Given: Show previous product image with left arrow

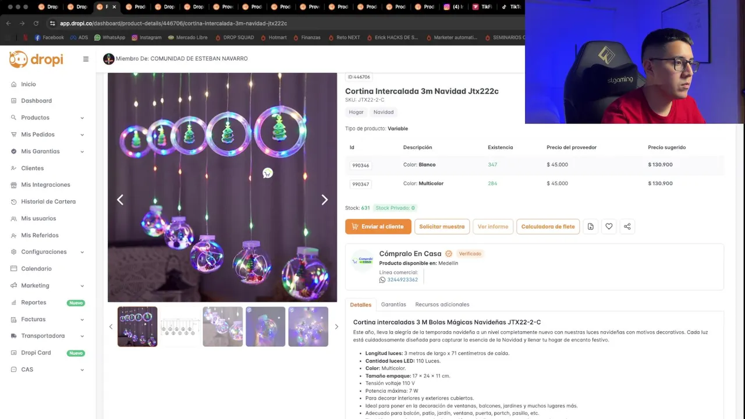Looking at the screenshot, I should coord(120,200).
